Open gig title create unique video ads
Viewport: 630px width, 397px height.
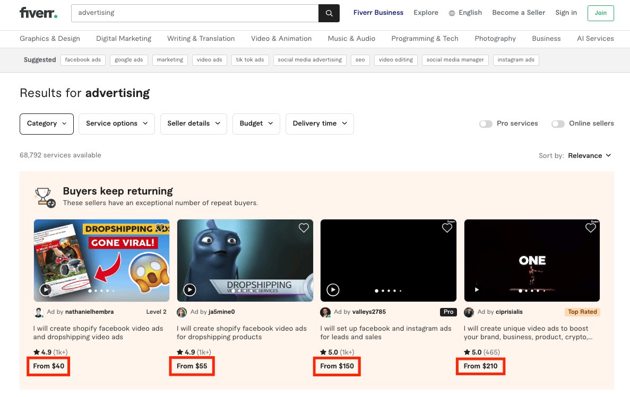tap(528, 333)
